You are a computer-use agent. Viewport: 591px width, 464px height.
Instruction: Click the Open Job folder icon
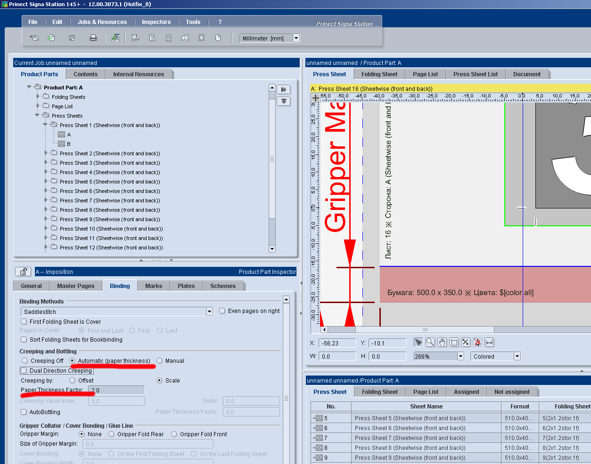(x=34, y=38)
